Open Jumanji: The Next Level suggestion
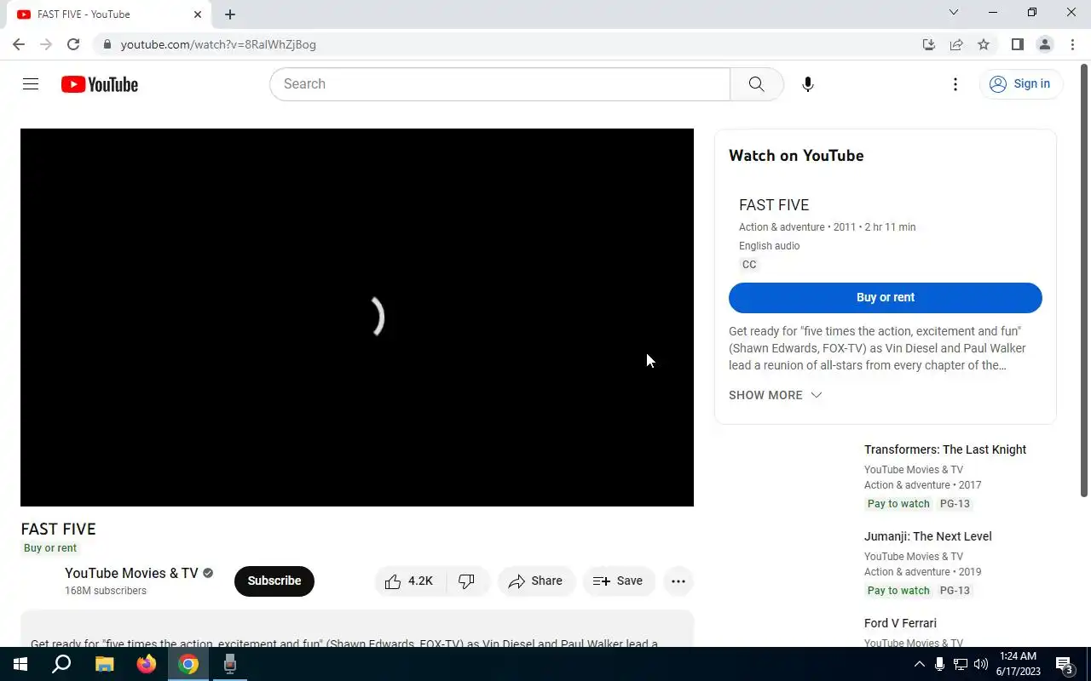 [x=928, y=536]
